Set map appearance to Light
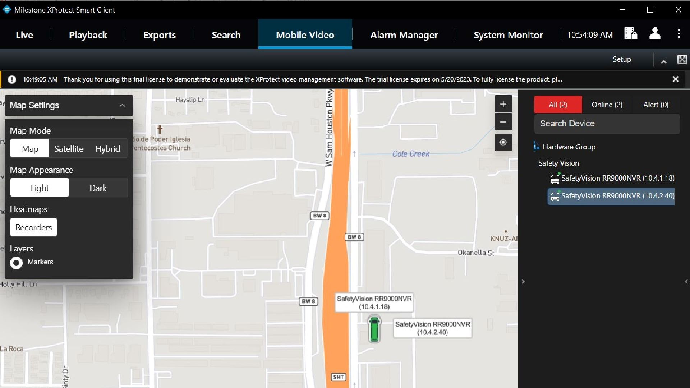Screen dimensions: 690x388 [x=40, y=188]
